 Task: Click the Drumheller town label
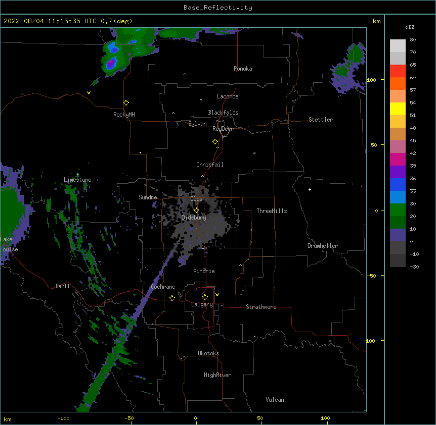(323, 246)
